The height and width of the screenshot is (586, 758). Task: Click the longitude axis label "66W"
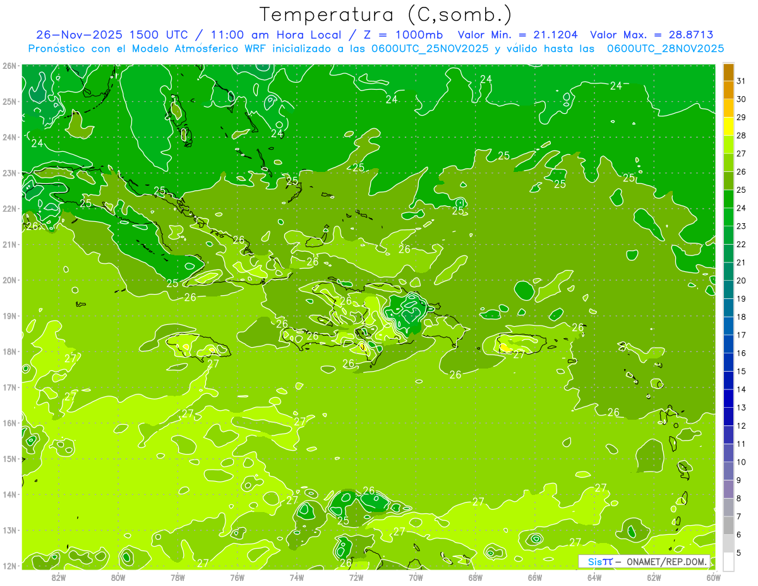pos(534,577)
